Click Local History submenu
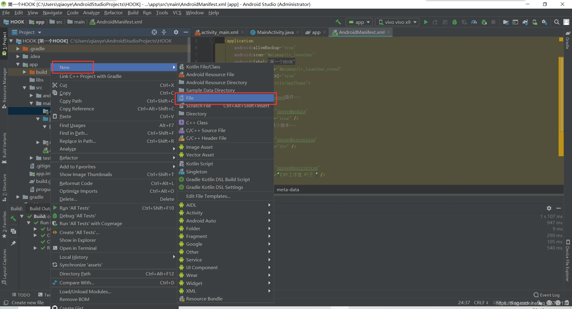This screenshot has height=309, width=572. pyautogui.click(x=114, y=257)
